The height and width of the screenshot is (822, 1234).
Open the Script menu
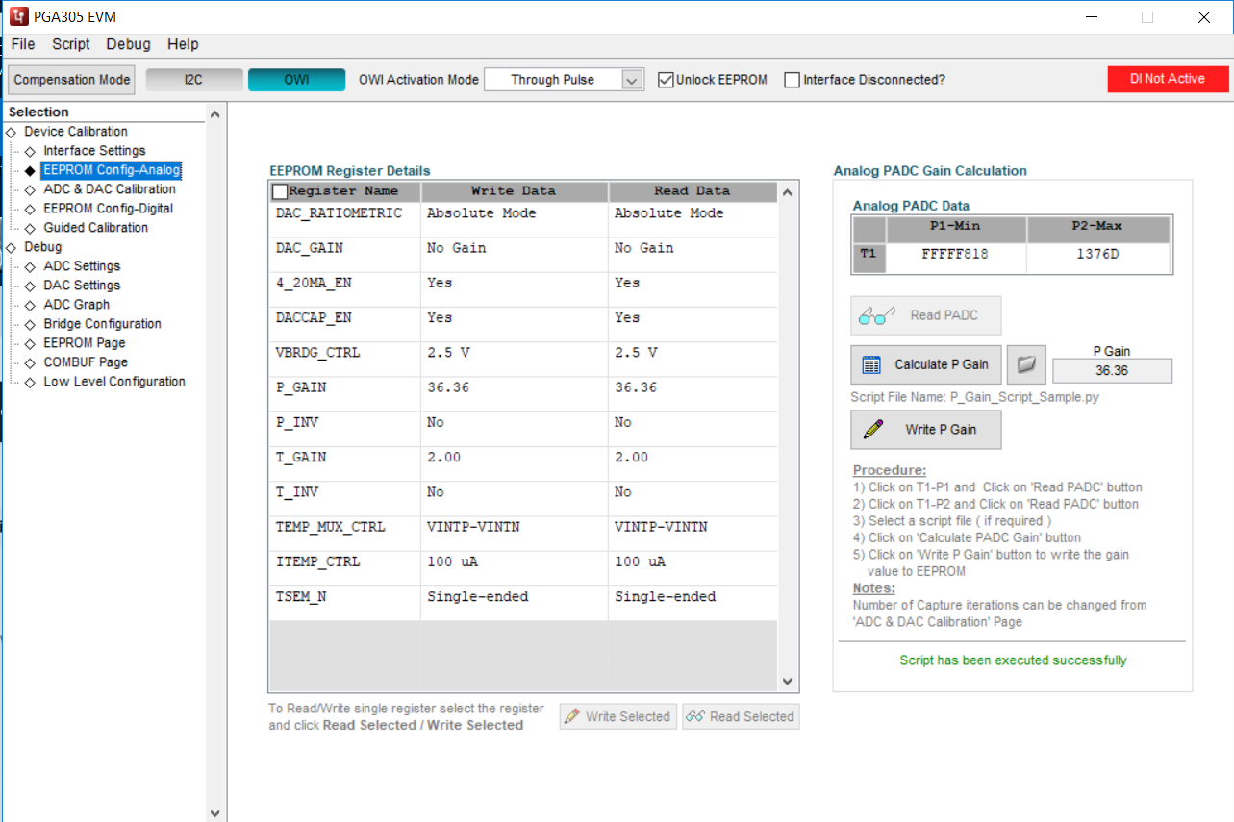point(71,44)
